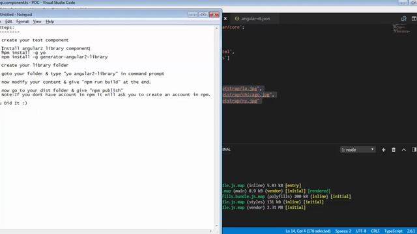Maximize terminal panel with the chevron-up icon

[x=404, y=150]
